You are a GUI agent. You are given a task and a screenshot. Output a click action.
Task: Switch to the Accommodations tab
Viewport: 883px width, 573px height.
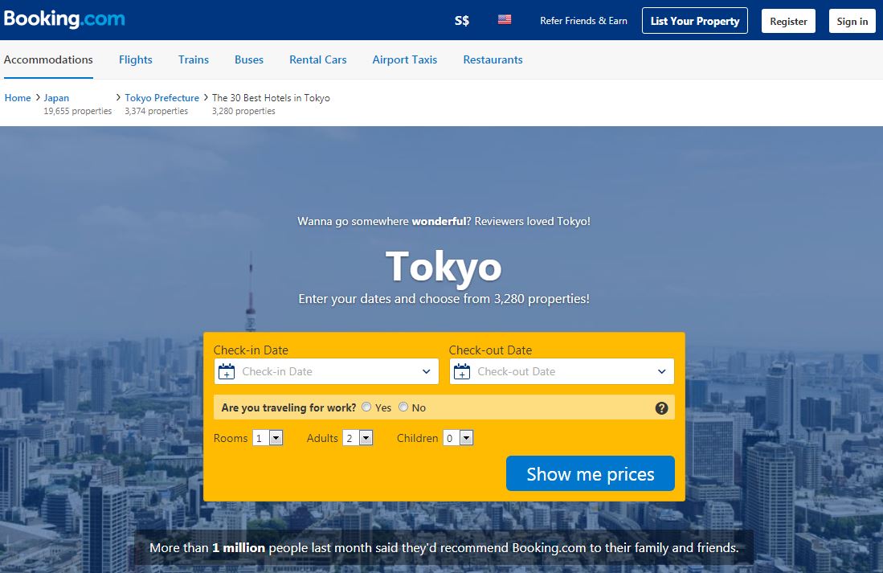pyautogui.click(x=48, y=59)
